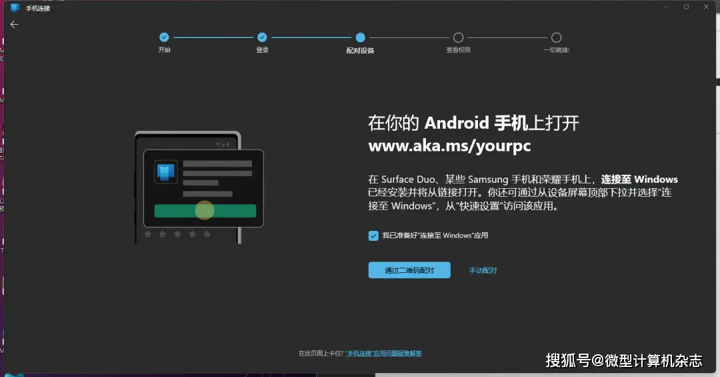Select the current 配对设备 step circle
The height and width of the screenshot is (377, 720).
[361, 37]
